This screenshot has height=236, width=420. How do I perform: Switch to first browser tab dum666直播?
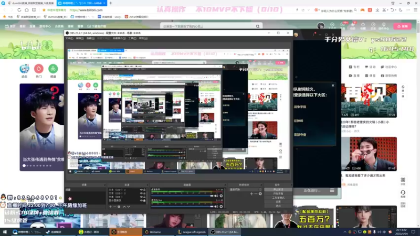(30, 3)
